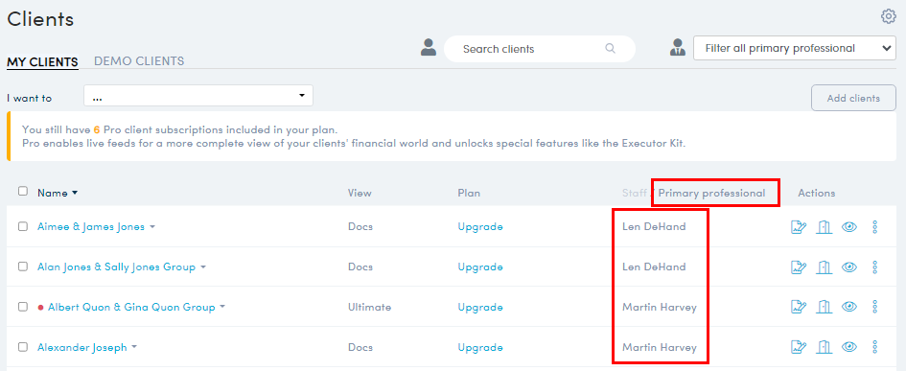Click Len DeHand in Aimee & James Jones row

(x=654, y=226)
